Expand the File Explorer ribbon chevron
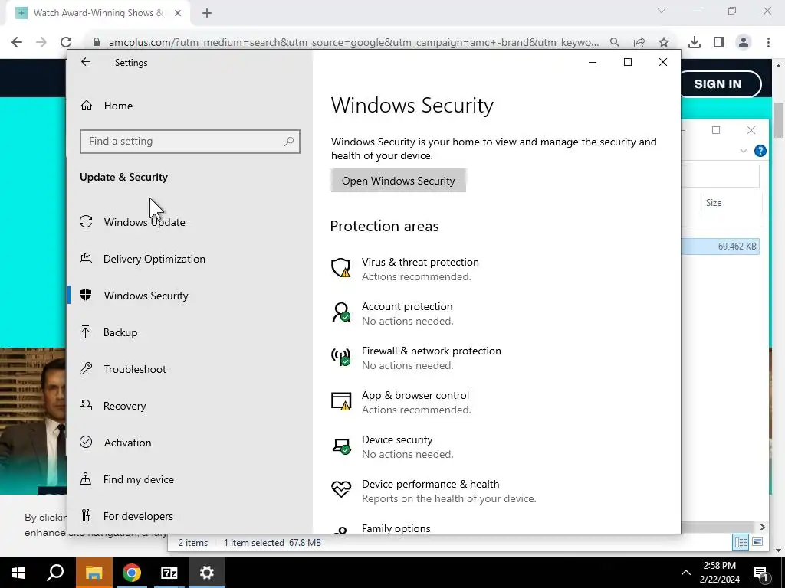The image size is (785, 588). pyautogui.click(x=744, y=151)
